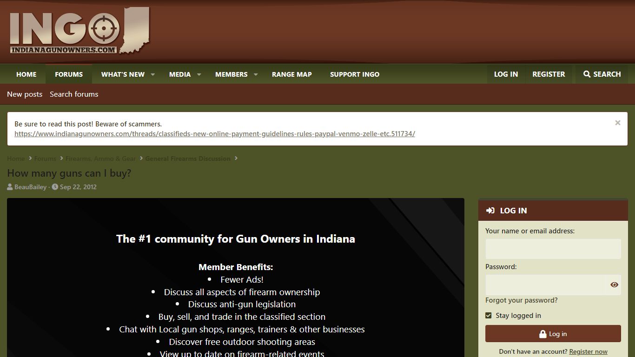Open the SUPPORT INGO page
The width and height of the screenshot is (635, 357).
tap(355, 74)
